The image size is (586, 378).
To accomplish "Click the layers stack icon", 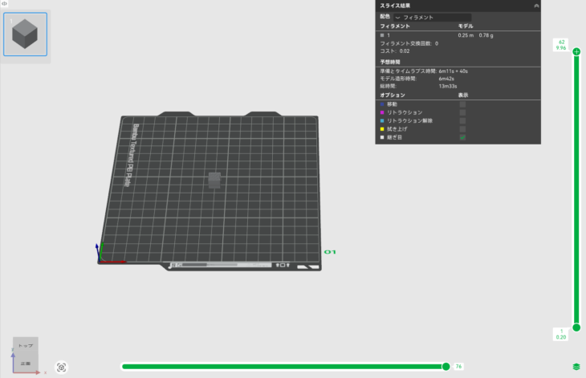I will [x=576, y=367].
